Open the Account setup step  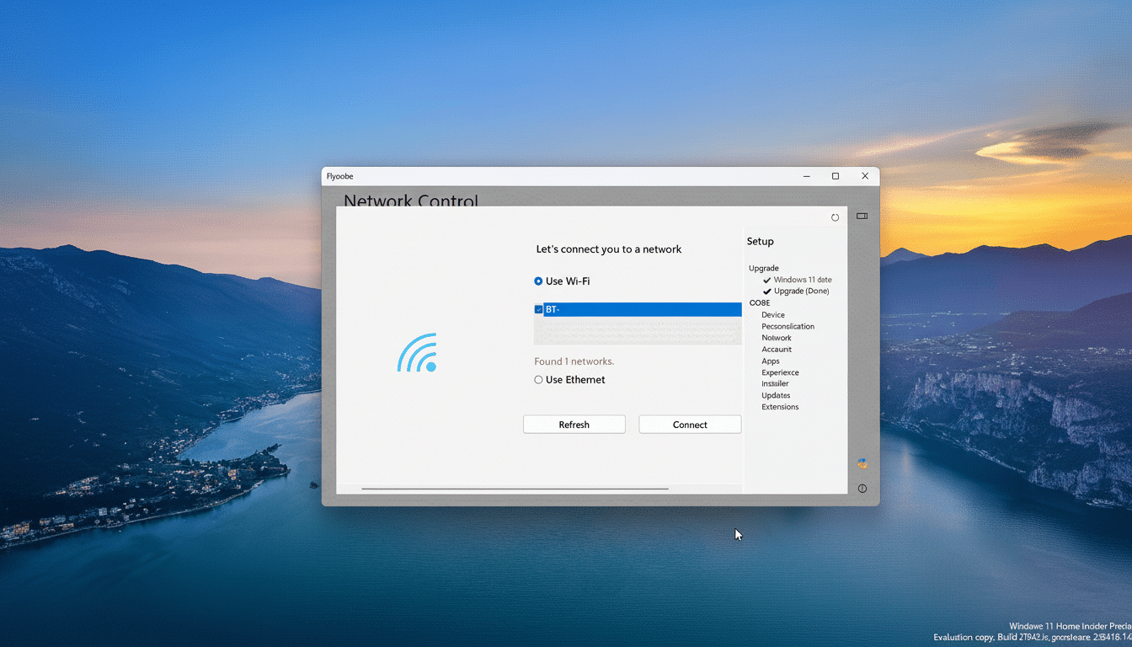pos(777,349)
